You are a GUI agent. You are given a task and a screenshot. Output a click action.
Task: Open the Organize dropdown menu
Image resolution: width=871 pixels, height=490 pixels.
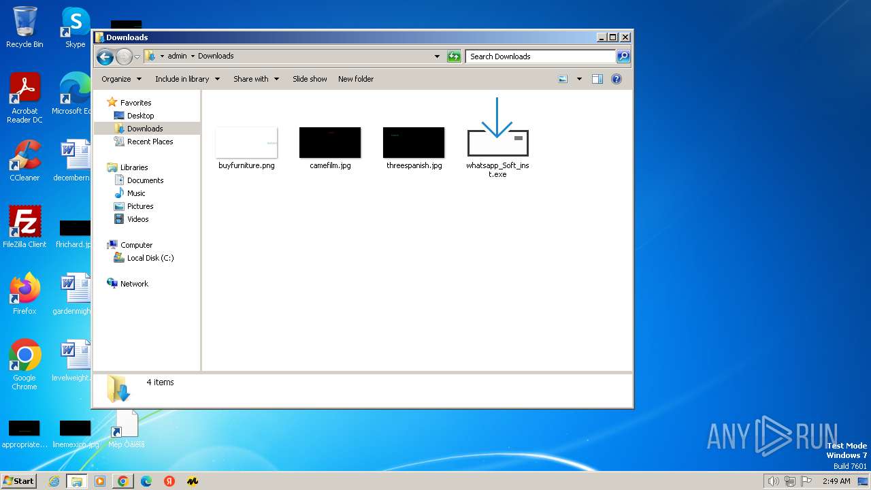pos(122,79)
